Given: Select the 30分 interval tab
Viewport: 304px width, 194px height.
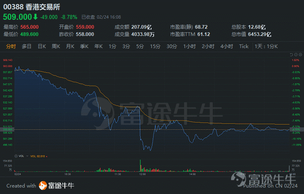Looking at the screenshot, I should pos(172,46).
